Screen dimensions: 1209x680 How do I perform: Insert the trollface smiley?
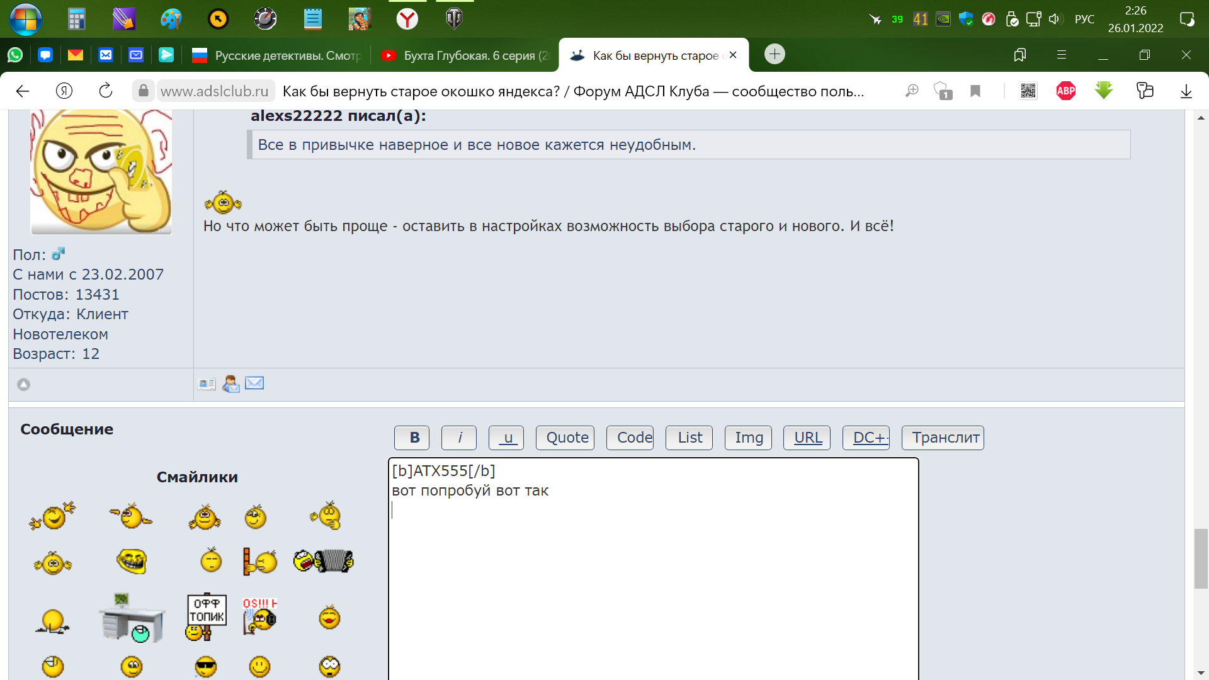click(x=132, y=561)
